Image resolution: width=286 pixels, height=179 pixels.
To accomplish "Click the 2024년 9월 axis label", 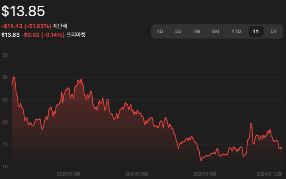I will point(205,174).
